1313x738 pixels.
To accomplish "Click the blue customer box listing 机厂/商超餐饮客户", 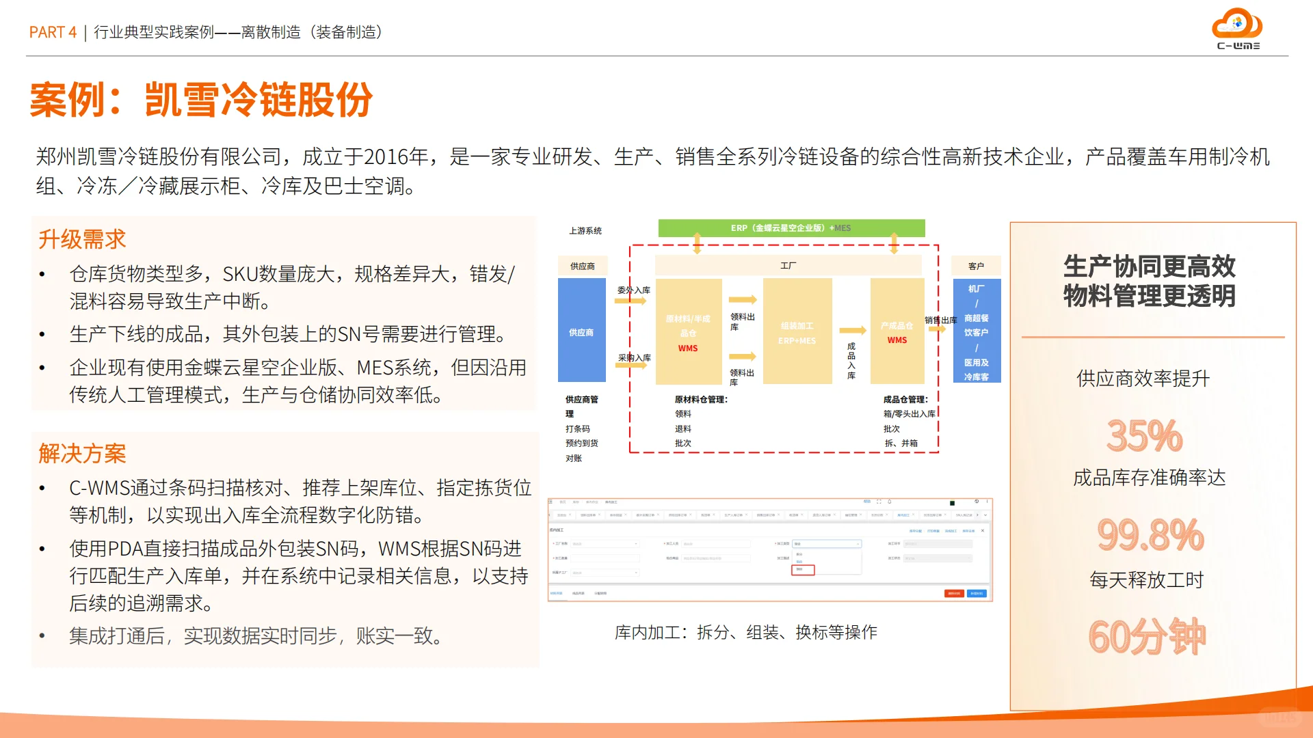I will click(977, 331).
